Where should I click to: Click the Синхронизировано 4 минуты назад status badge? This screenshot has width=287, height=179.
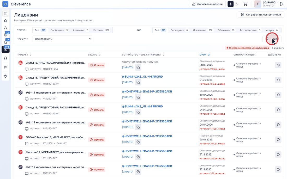coord(248,48)
